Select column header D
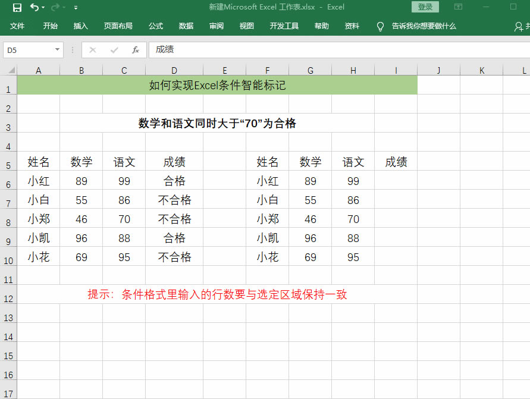This screenshot has height=399, width=530. (x=174, y=70)
